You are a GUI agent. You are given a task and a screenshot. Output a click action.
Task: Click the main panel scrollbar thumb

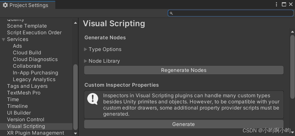point(292,67)
